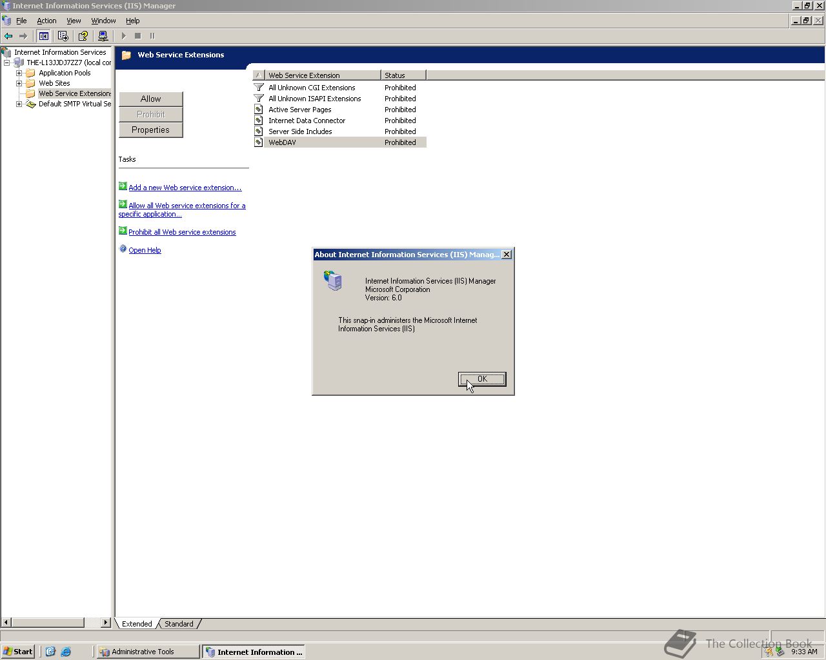The height and width of the screenshot is (660, 826).
Task: Toggle Show/Hide Console Tree toolbar icon
Action: point(44,36)
